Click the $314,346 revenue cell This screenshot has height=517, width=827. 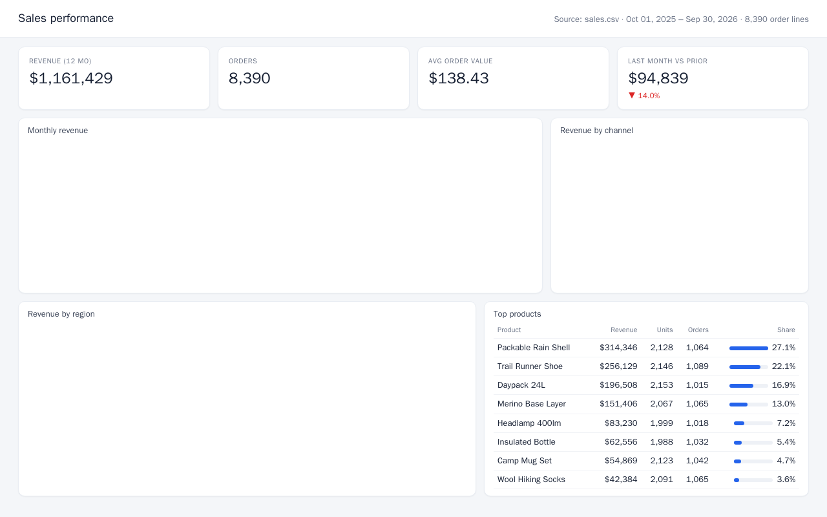[x=618, y=348]
